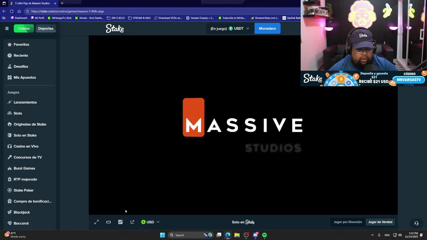427x240 pixels.
Task: Expand the USD display currency dropdown
Action: pos(150,222)
